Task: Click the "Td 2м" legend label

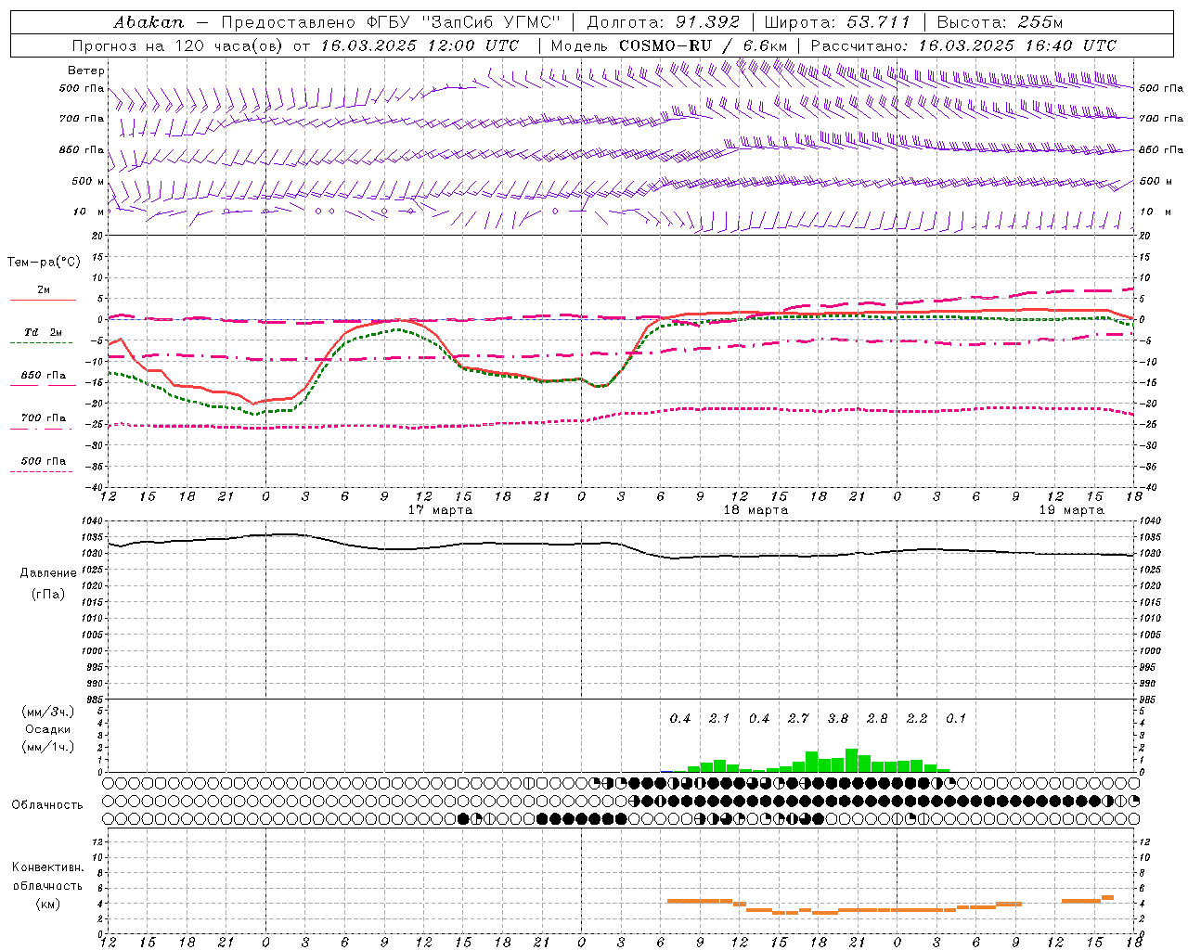Action: click(44, 332)
